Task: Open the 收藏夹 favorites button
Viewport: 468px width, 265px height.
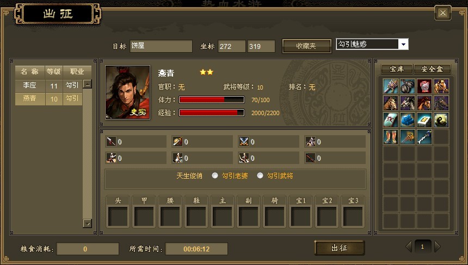Action: 306,46
